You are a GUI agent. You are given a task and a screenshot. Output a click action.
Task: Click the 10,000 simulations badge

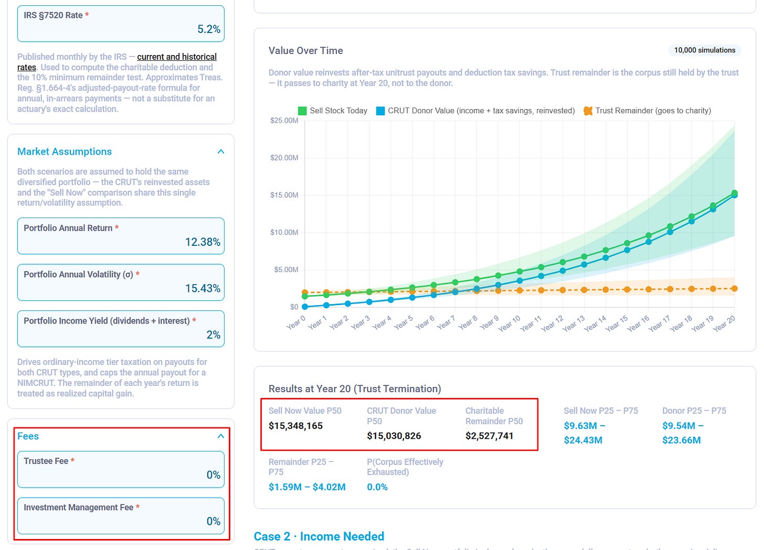click(x=705, y=50)
